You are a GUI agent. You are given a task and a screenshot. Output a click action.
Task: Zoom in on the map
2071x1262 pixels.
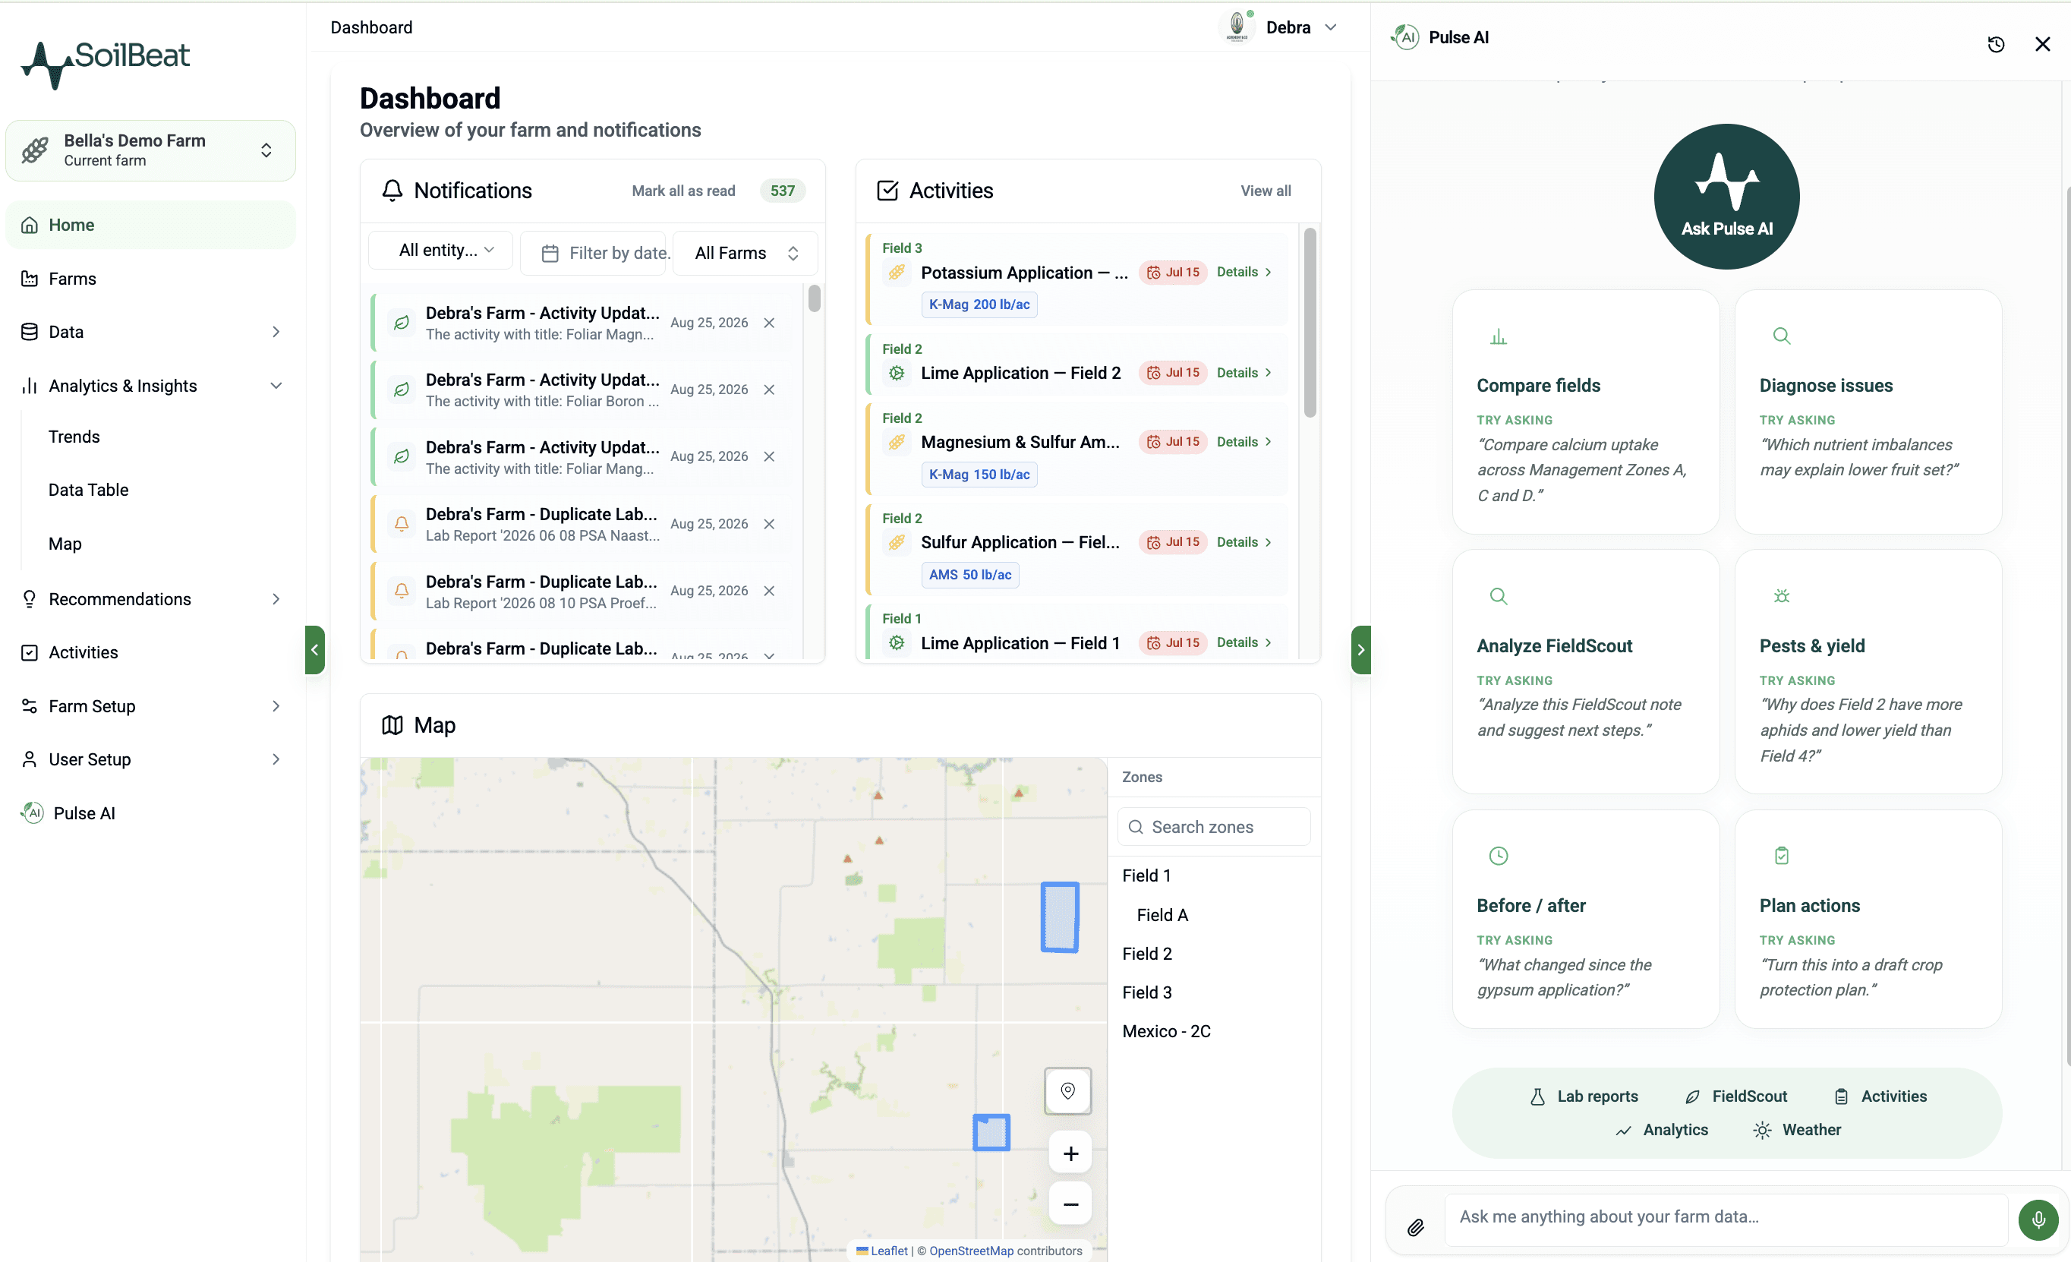pos(1070,1153)
